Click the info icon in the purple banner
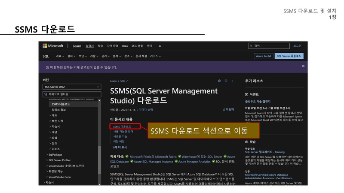Screen dimensions: 344x193 [x=47, y=67]
